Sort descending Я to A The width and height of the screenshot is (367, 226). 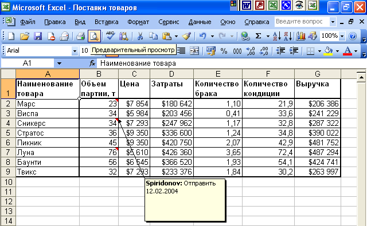point(288,36)
